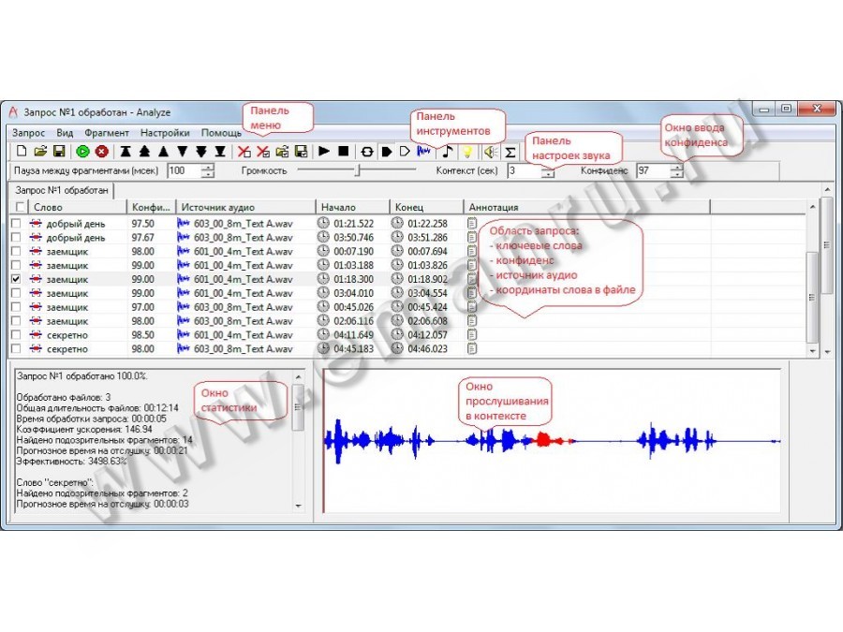Increase the pause between fragments spinner value

click(x=207, y=167)
